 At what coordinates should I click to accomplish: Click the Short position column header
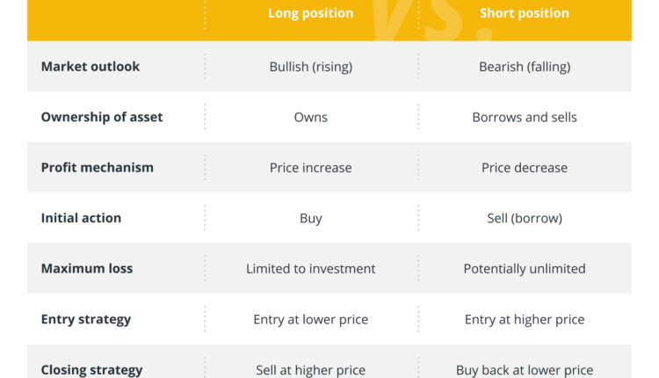point(524,13)
